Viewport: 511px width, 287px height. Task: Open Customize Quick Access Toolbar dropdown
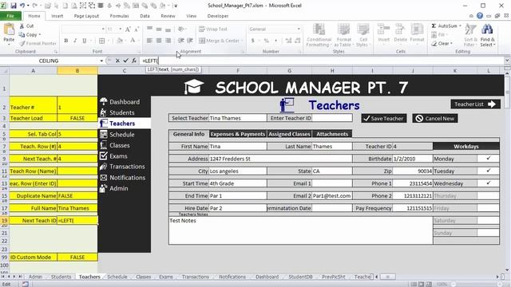pyautogui.click(x=176, y=6)
